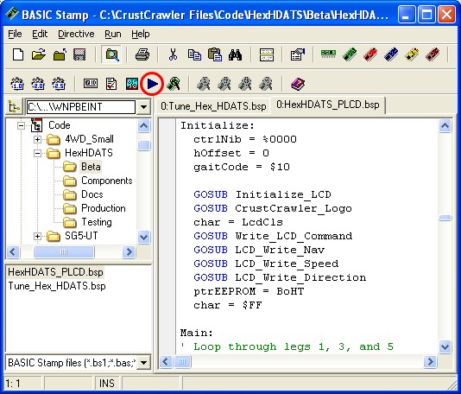Open a file using the open-folder icon
Viewport: 461px width, 394px height.
pyautogui.click(x=39, y=54)
